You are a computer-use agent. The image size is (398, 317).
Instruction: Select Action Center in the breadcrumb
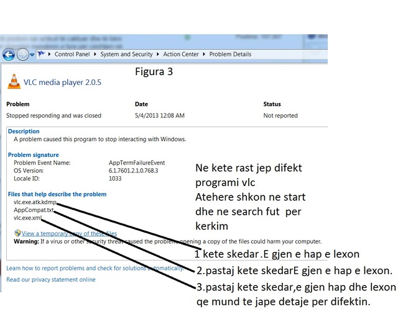181,54
